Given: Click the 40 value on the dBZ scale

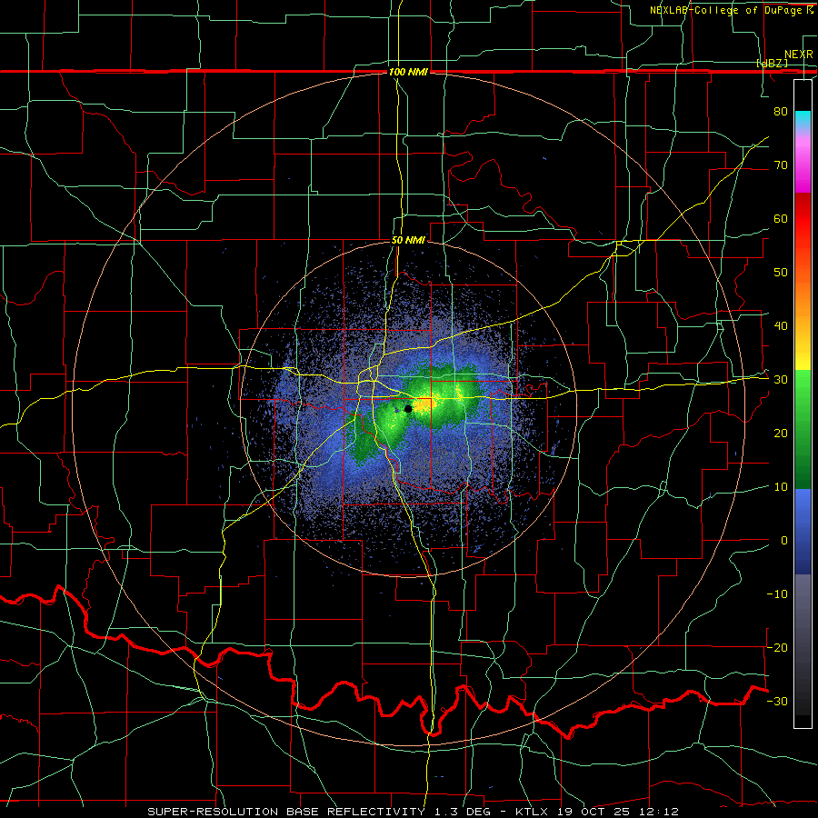Looking at the screenshot, I should 781,326.
